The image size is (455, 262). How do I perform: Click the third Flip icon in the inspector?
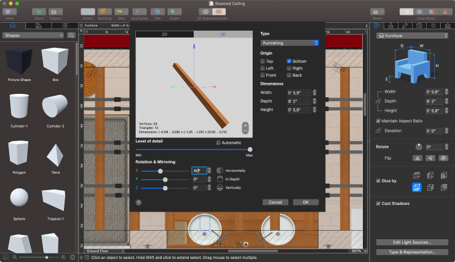point(443,158)
